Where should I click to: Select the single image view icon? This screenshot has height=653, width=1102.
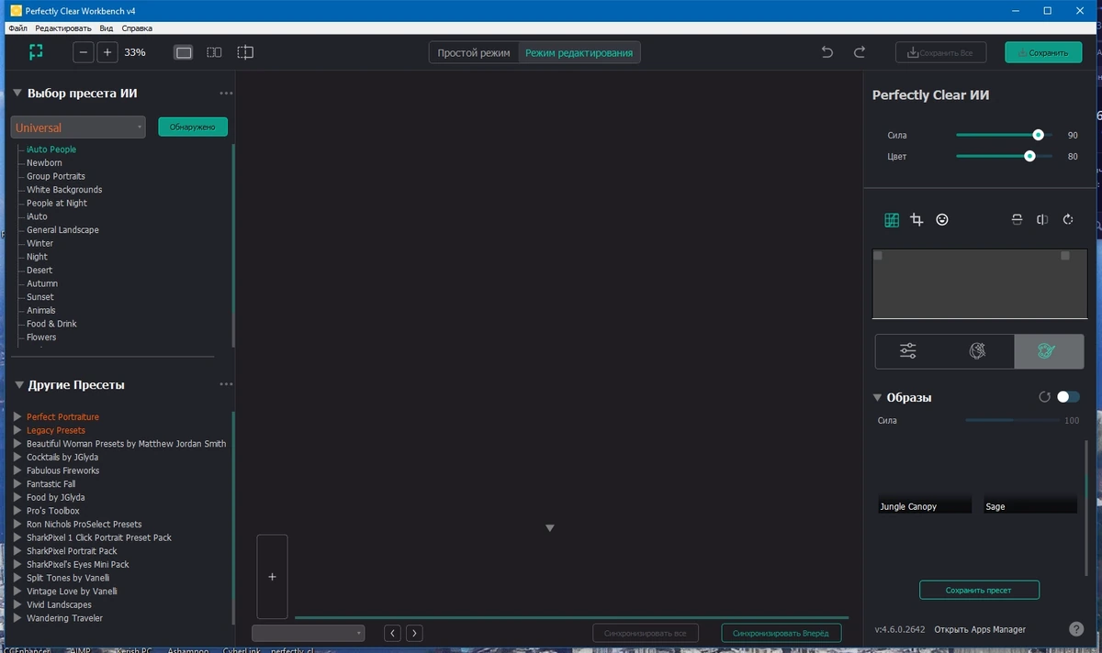[184, 52]
